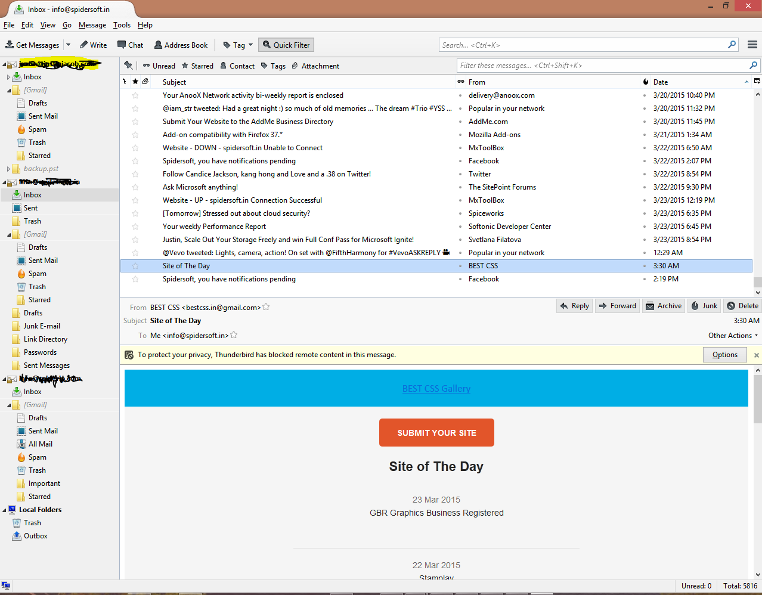Forward the Site of The Day message
The image size is (762, 595).
[x=617, y=306]
